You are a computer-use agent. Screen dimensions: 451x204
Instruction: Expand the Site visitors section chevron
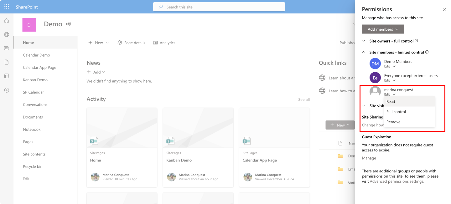click(x=364, y=106)
